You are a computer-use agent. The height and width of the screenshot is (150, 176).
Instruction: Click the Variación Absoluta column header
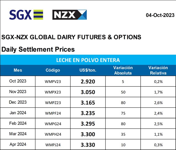tap(123, 70)
